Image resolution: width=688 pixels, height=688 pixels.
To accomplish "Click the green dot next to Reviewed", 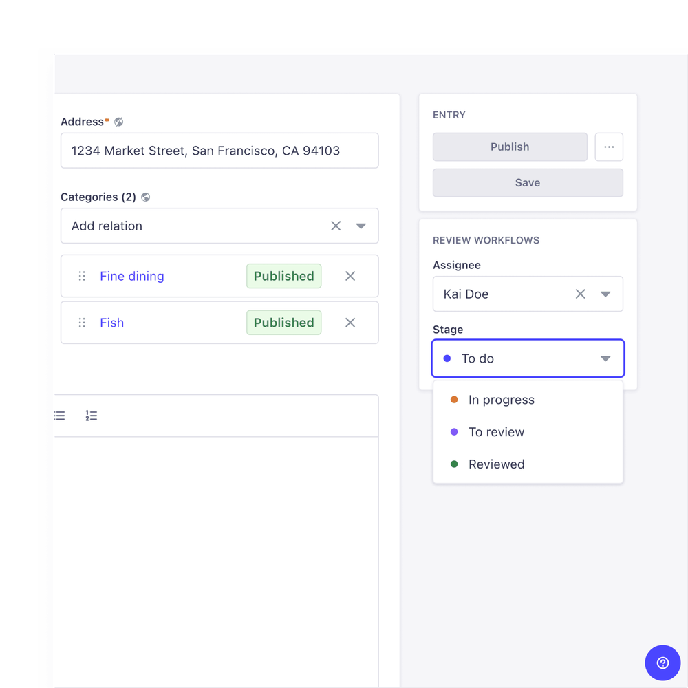I will [454, 464].
